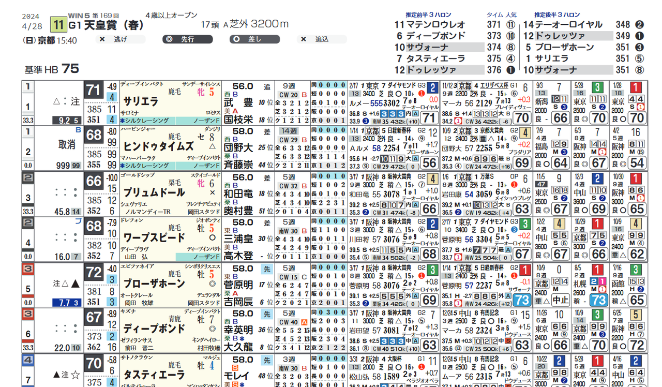Click the course info A芝外 3200m
Image resolution: width=662 pixels, height=387 pixels.
click(255, 24)
